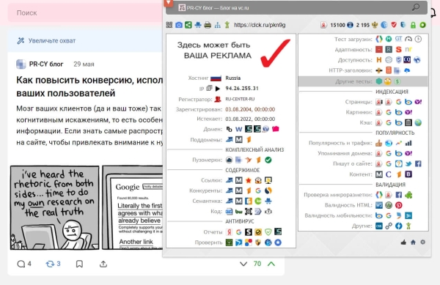Click the green shield icon in Отчеты row
The width and height of the screenshot is (440, 285).
coord(268,232)
